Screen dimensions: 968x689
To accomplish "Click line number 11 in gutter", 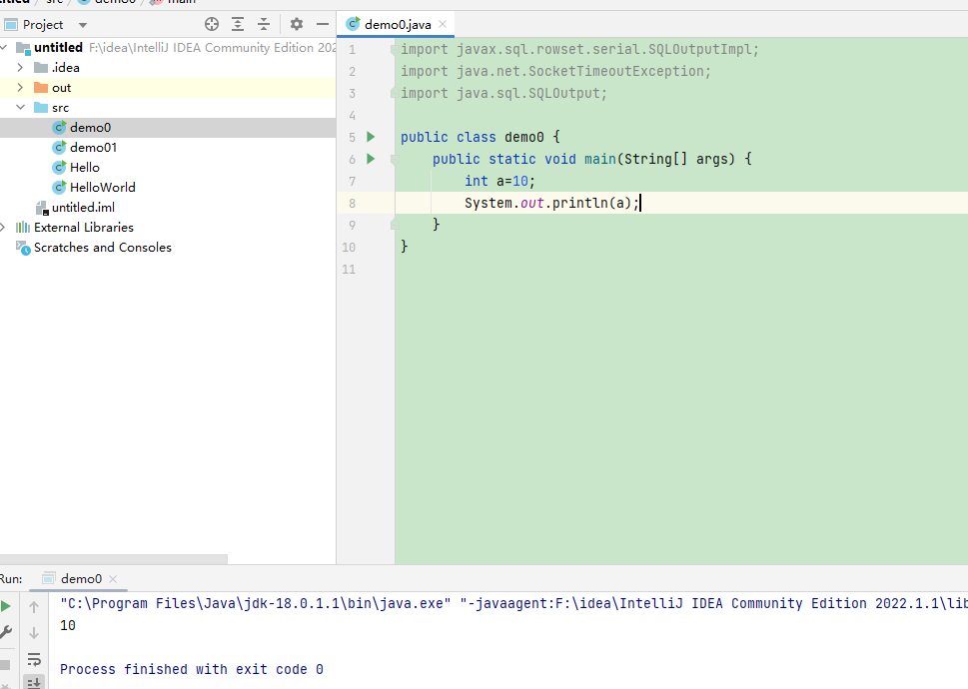I will tap(349, 269).
